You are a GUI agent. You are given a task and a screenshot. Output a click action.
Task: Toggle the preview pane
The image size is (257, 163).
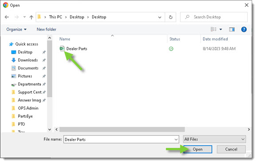pyautogui.click(x=232, y=30)
